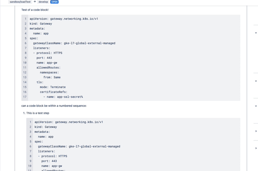Click line number 14 beside the tls entry
Screen dimensions: 258x171
point(25,82)
